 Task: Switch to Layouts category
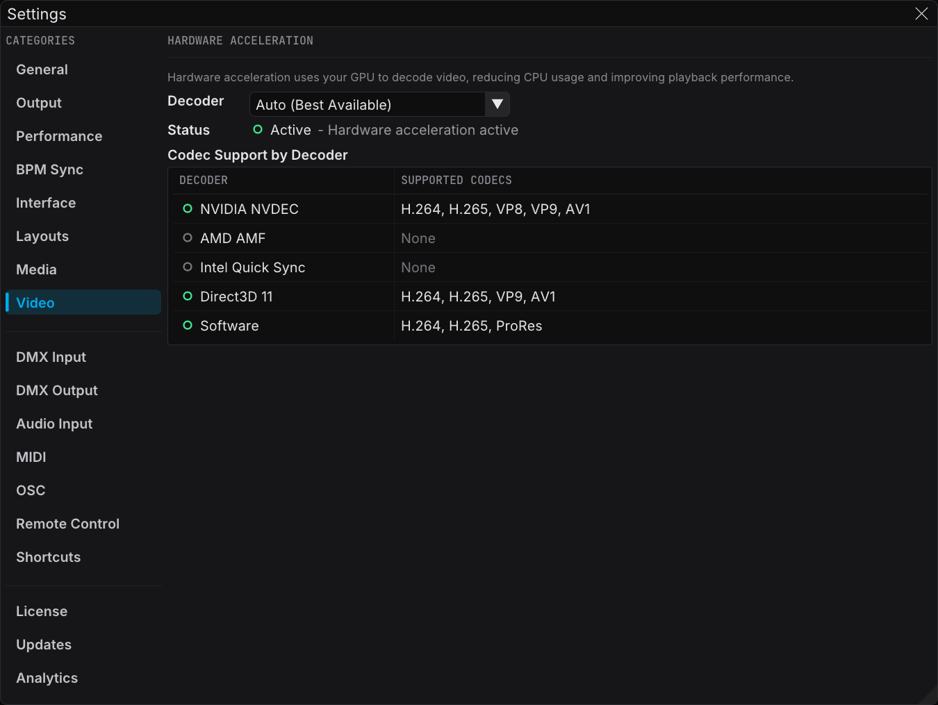(83, 236)
